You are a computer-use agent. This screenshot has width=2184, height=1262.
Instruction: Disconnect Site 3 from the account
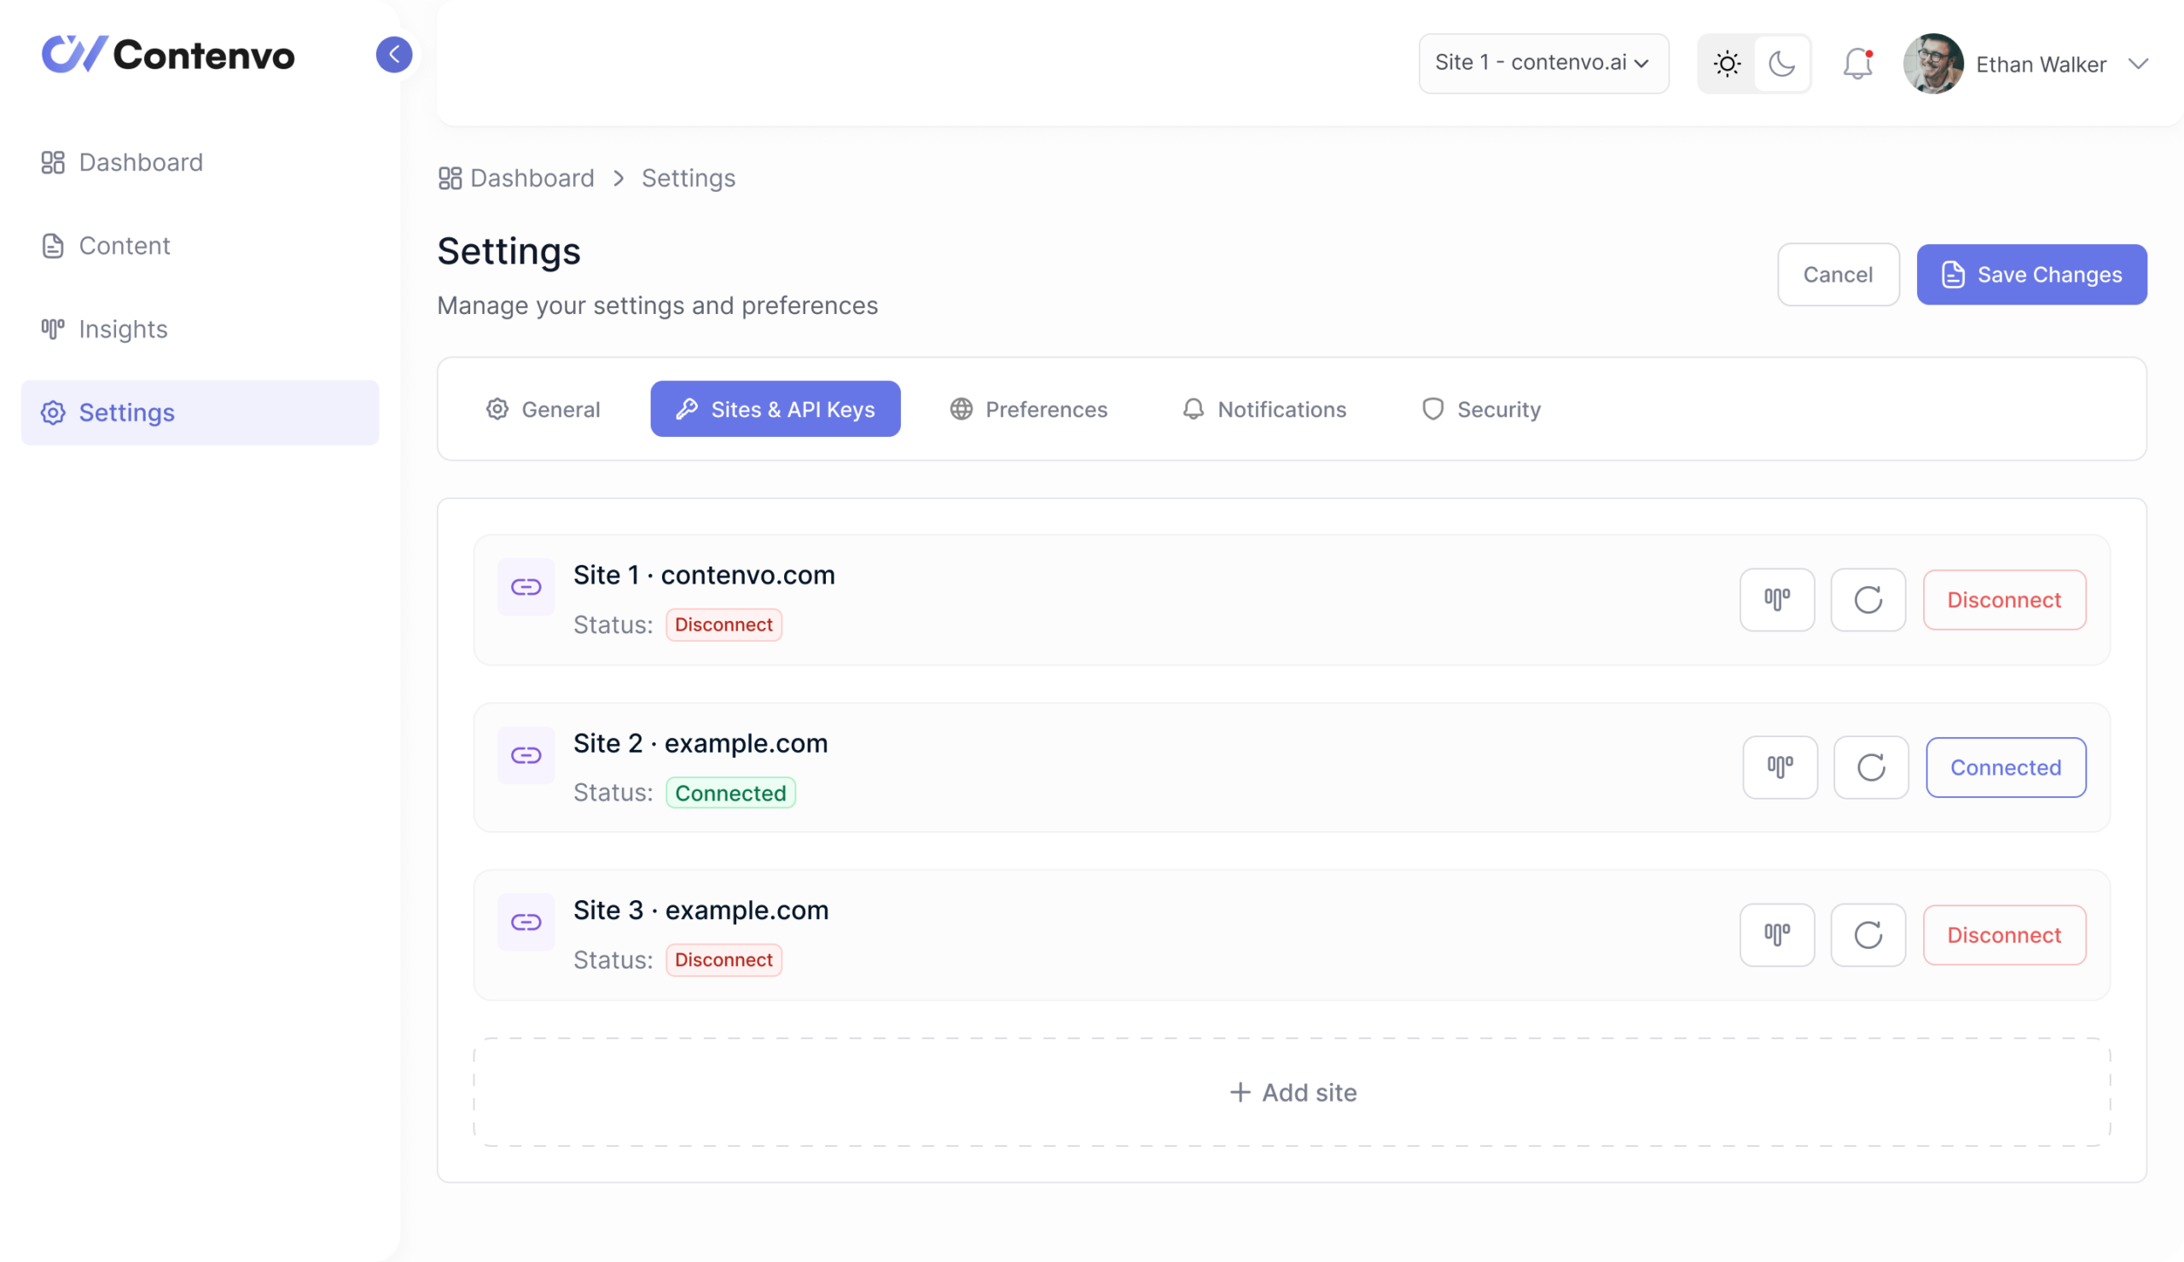(2004, 934)
